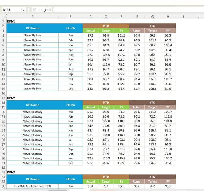Click the MTD header in the KPI-1 table
Image resolution: width=204 pixels, height=191 pixels.
tap(106, 26)
